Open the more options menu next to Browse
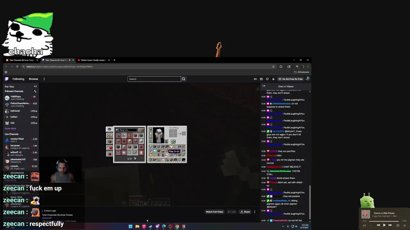410x230 pixels. 44,79
